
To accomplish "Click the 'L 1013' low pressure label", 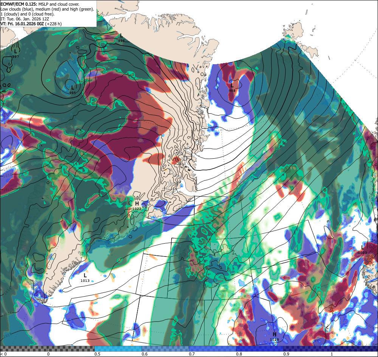I will (85, 278).
